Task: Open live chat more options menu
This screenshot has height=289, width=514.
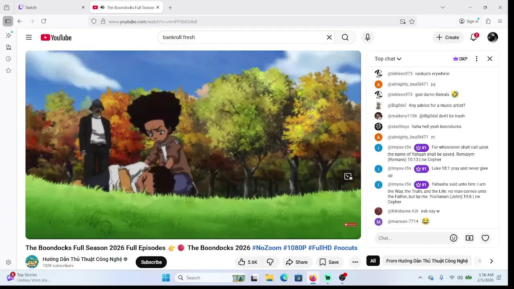Action: 477,59
